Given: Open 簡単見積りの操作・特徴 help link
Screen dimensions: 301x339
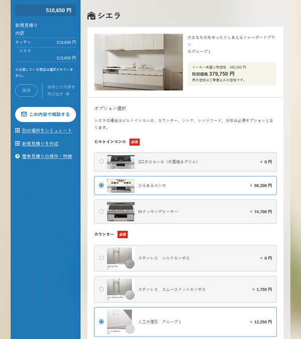Looking at the screenshot, I should [47, 156].
